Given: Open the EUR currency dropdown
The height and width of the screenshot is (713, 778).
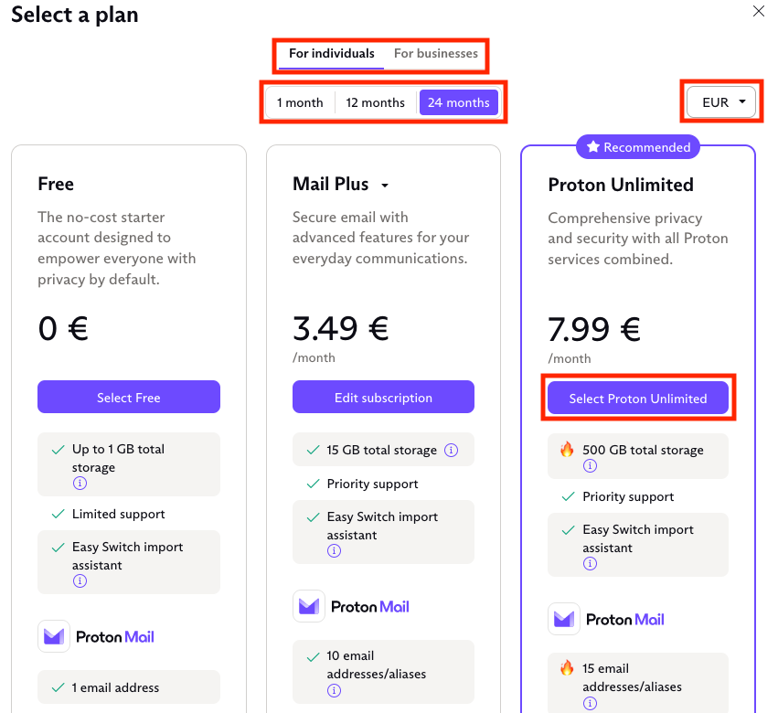Looking at the screenshot, I should (721, 102).
